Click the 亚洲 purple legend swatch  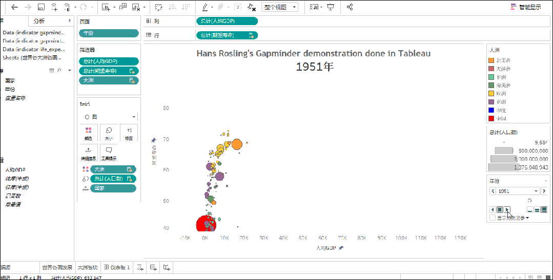click(491, 102)
